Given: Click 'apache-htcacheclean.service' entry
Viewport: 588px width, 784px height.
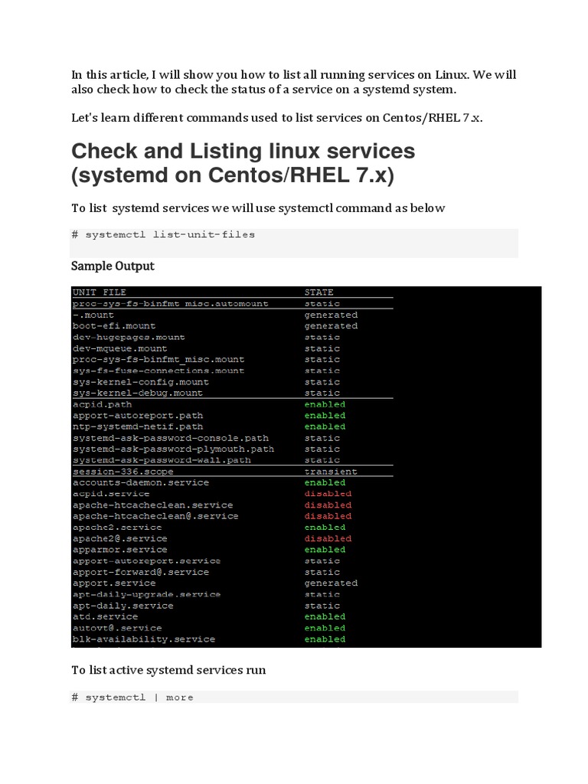Looking at the screenshot, I should (x=152, y=505).
